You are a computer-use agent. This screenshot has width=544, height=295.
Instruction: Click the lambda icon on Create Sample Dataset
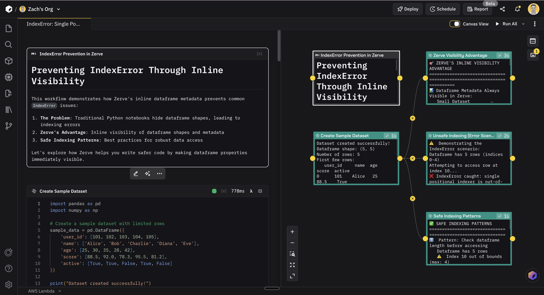click(x=251, y=191)
